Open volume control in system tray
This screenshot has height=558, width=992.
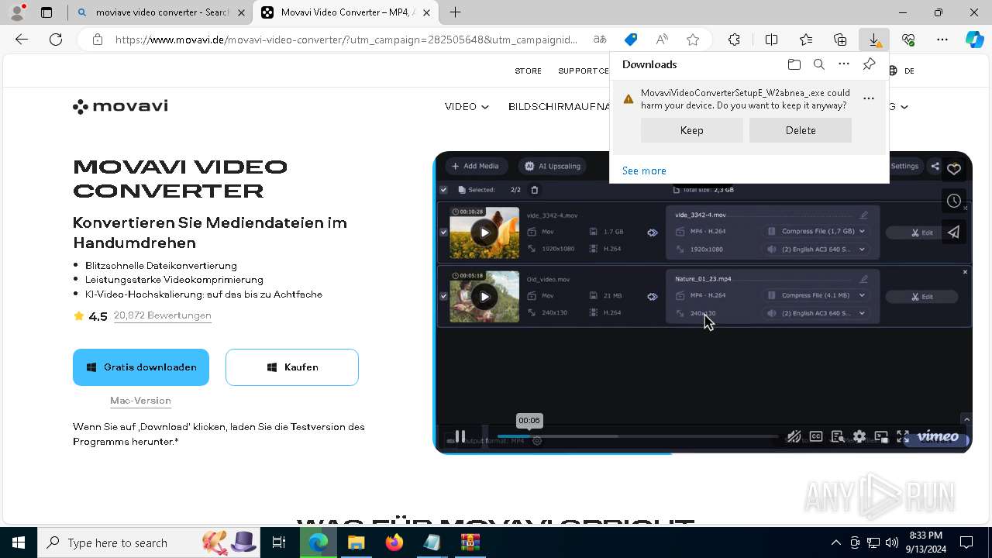click(x=892, y=542)
